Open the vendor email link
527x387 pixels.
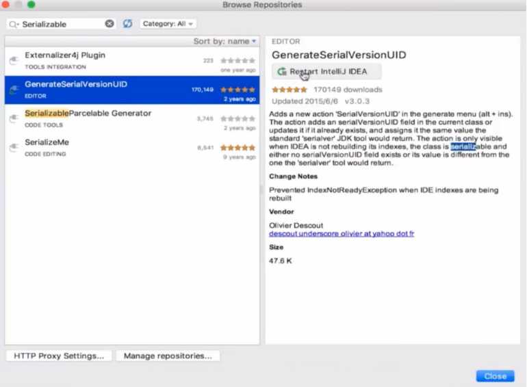[342, 234]
